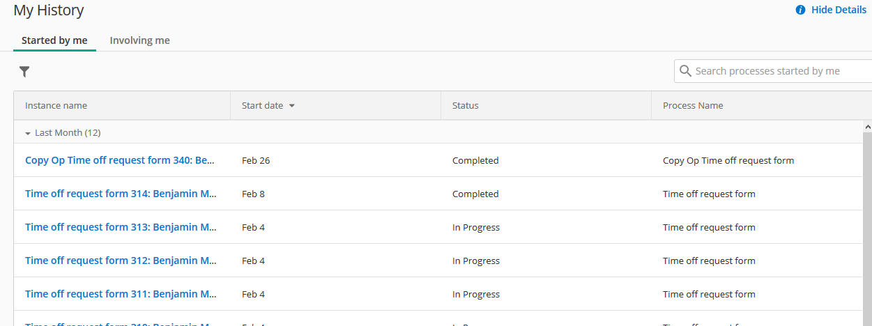Open the filter funnel icon
Screen dimensions: 872x326
(24, 71)
